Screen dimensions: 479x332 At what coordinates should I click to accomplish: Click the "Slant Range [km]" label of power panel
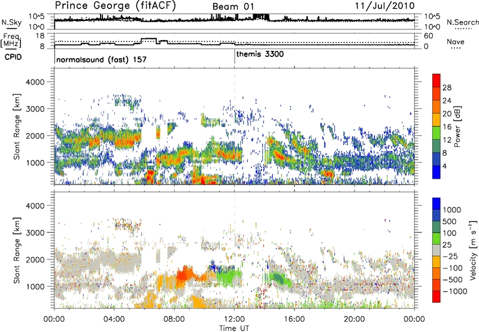click(17, 126)
